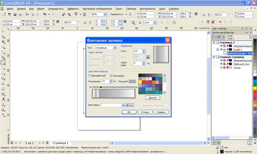
Task: Click the Print icon in the toolbar
Action: tap(20, 14)
